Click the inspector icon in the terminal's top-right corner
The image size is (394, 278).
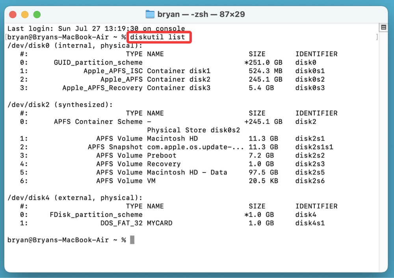(x=384, y=27)
